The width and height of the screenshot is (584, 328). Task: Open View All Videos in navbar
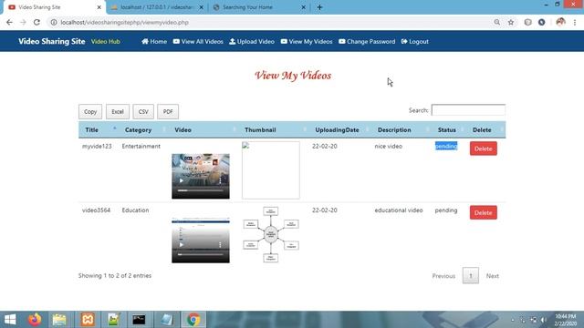(198, 41)
